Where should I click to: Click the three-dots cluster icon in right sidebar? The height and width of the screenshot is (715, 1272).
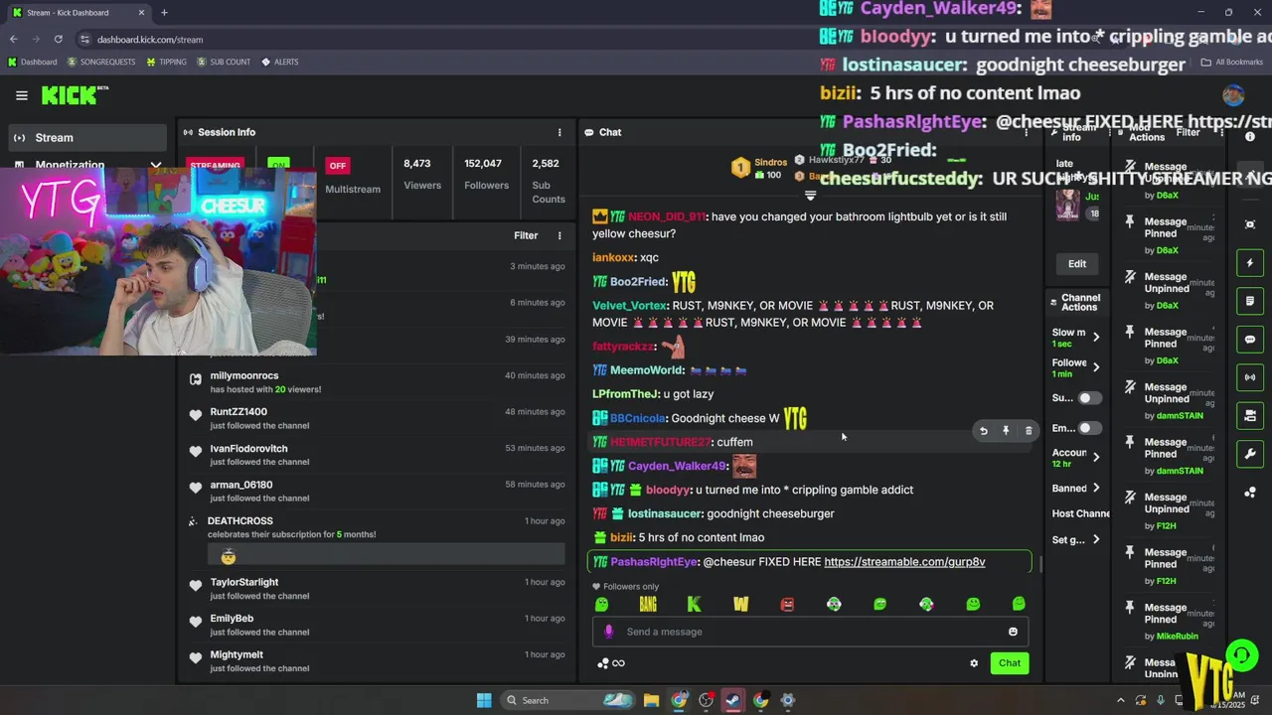point(1250,492)
